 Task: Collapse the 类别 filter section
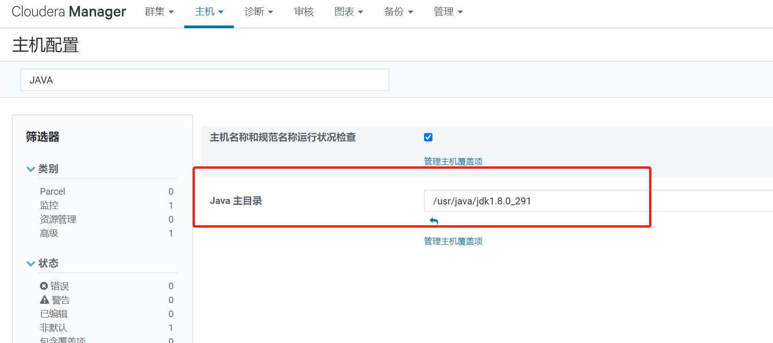coord(42,169)
